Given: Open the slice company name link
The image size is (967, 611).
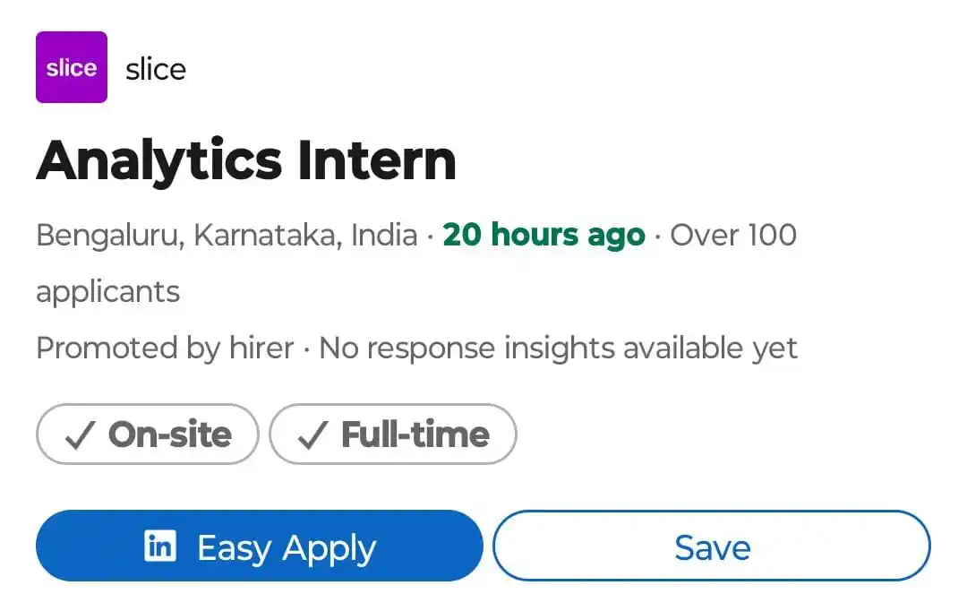Looking at the screenshot, I should 156,69.
